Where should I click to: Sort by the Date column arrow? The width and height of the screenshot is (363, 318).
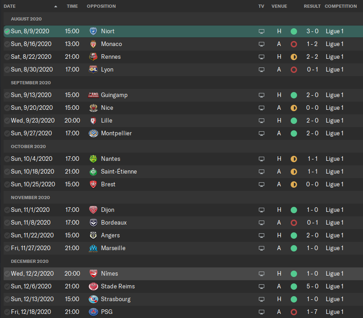pyautogui.click(x=55, y=6)
